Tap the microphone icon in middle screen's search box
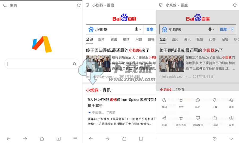The image size is (239, 143). 136,29
